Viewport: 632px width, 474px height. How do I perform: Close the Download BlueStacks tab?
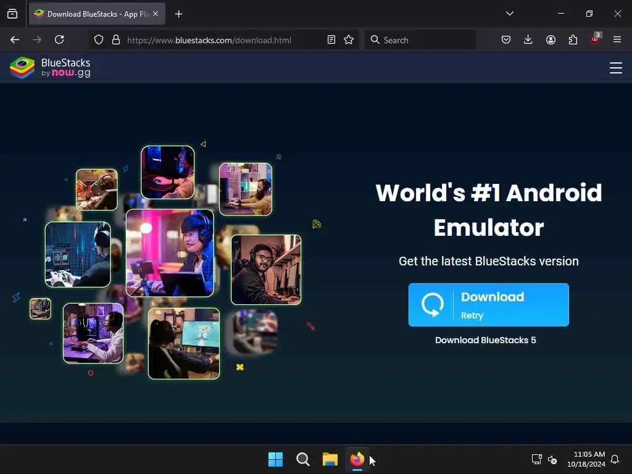point(156,14)
